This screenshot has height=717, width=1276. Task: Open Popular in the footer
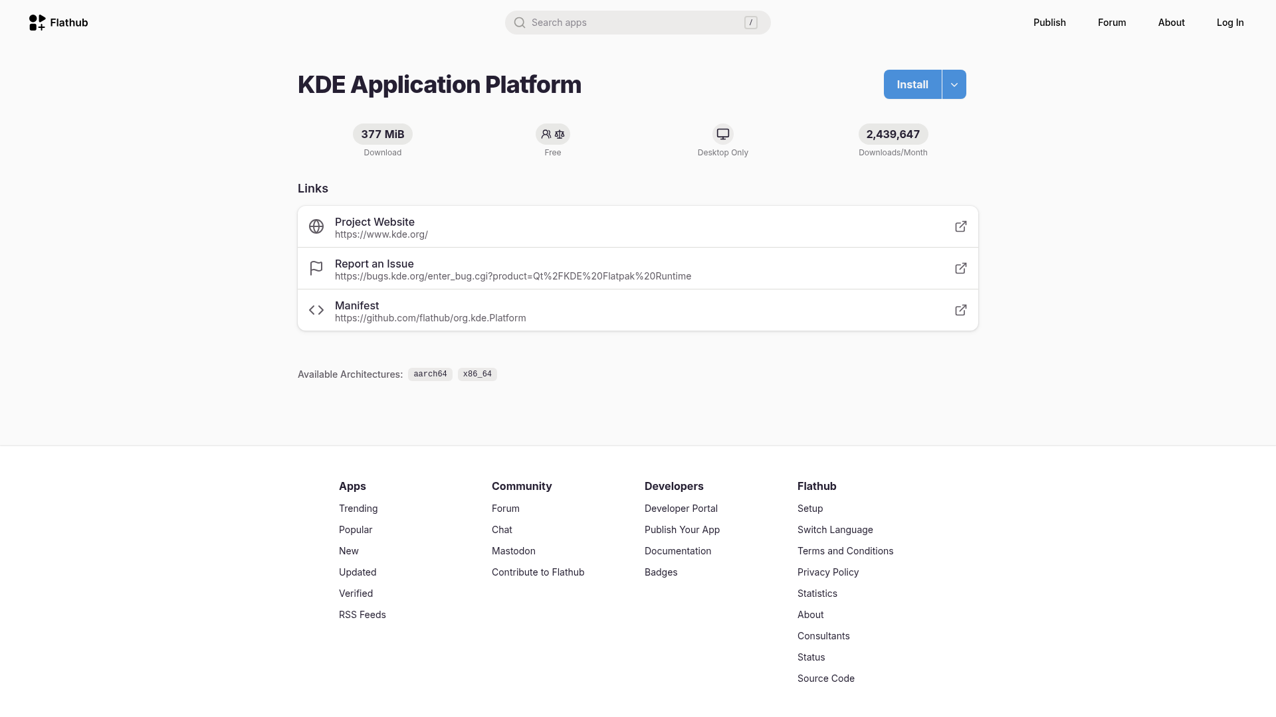tap(356, 530)
